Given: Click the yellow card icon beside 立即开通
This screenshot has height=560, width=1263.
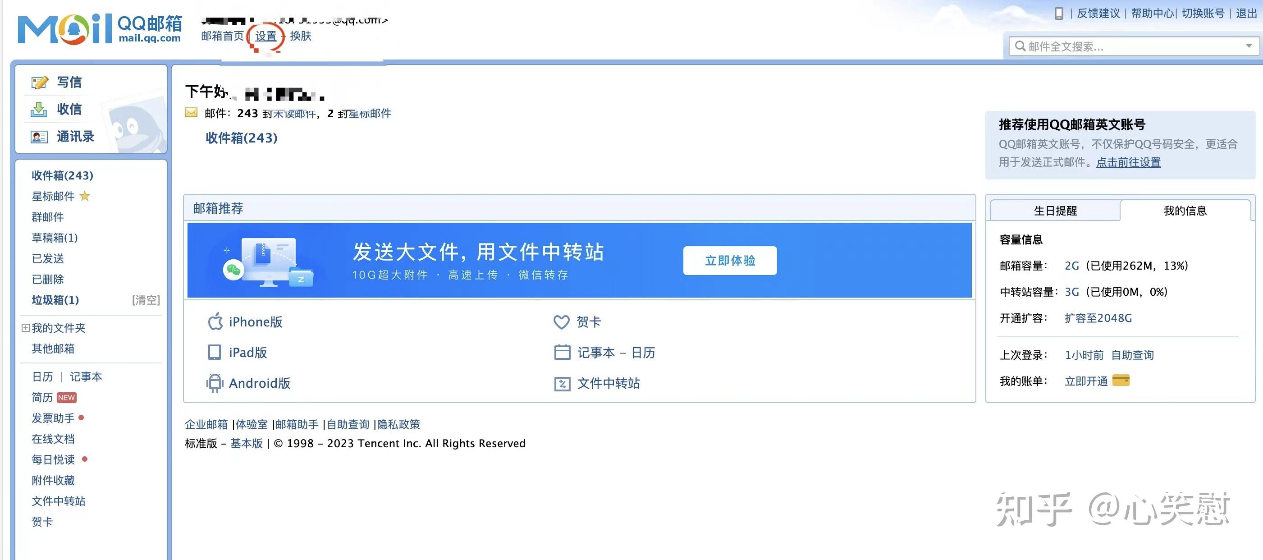Looking at the screenshot, I should click(1121, 380).
